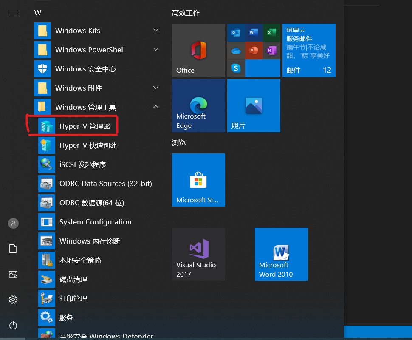Open the OneDrive icon in Office tile group
Image resolution: width=412 pixels, height=340 pixels.
236,51
